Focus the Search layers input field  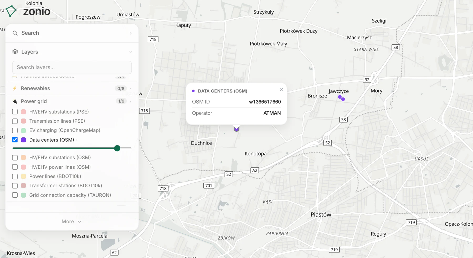tap(72, 68)
